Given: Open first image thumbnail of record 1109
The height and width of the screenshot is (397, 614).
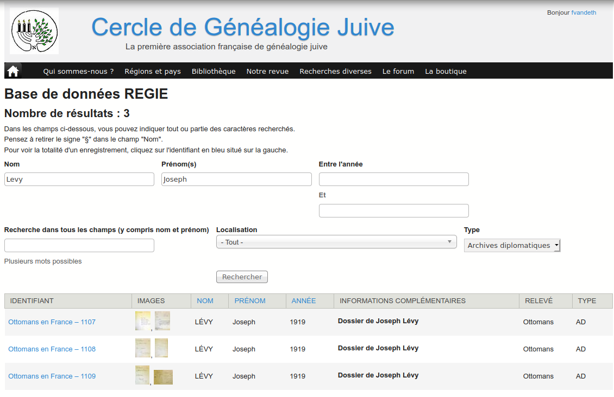Looking at the screenshot, I should tap(142, 375).
